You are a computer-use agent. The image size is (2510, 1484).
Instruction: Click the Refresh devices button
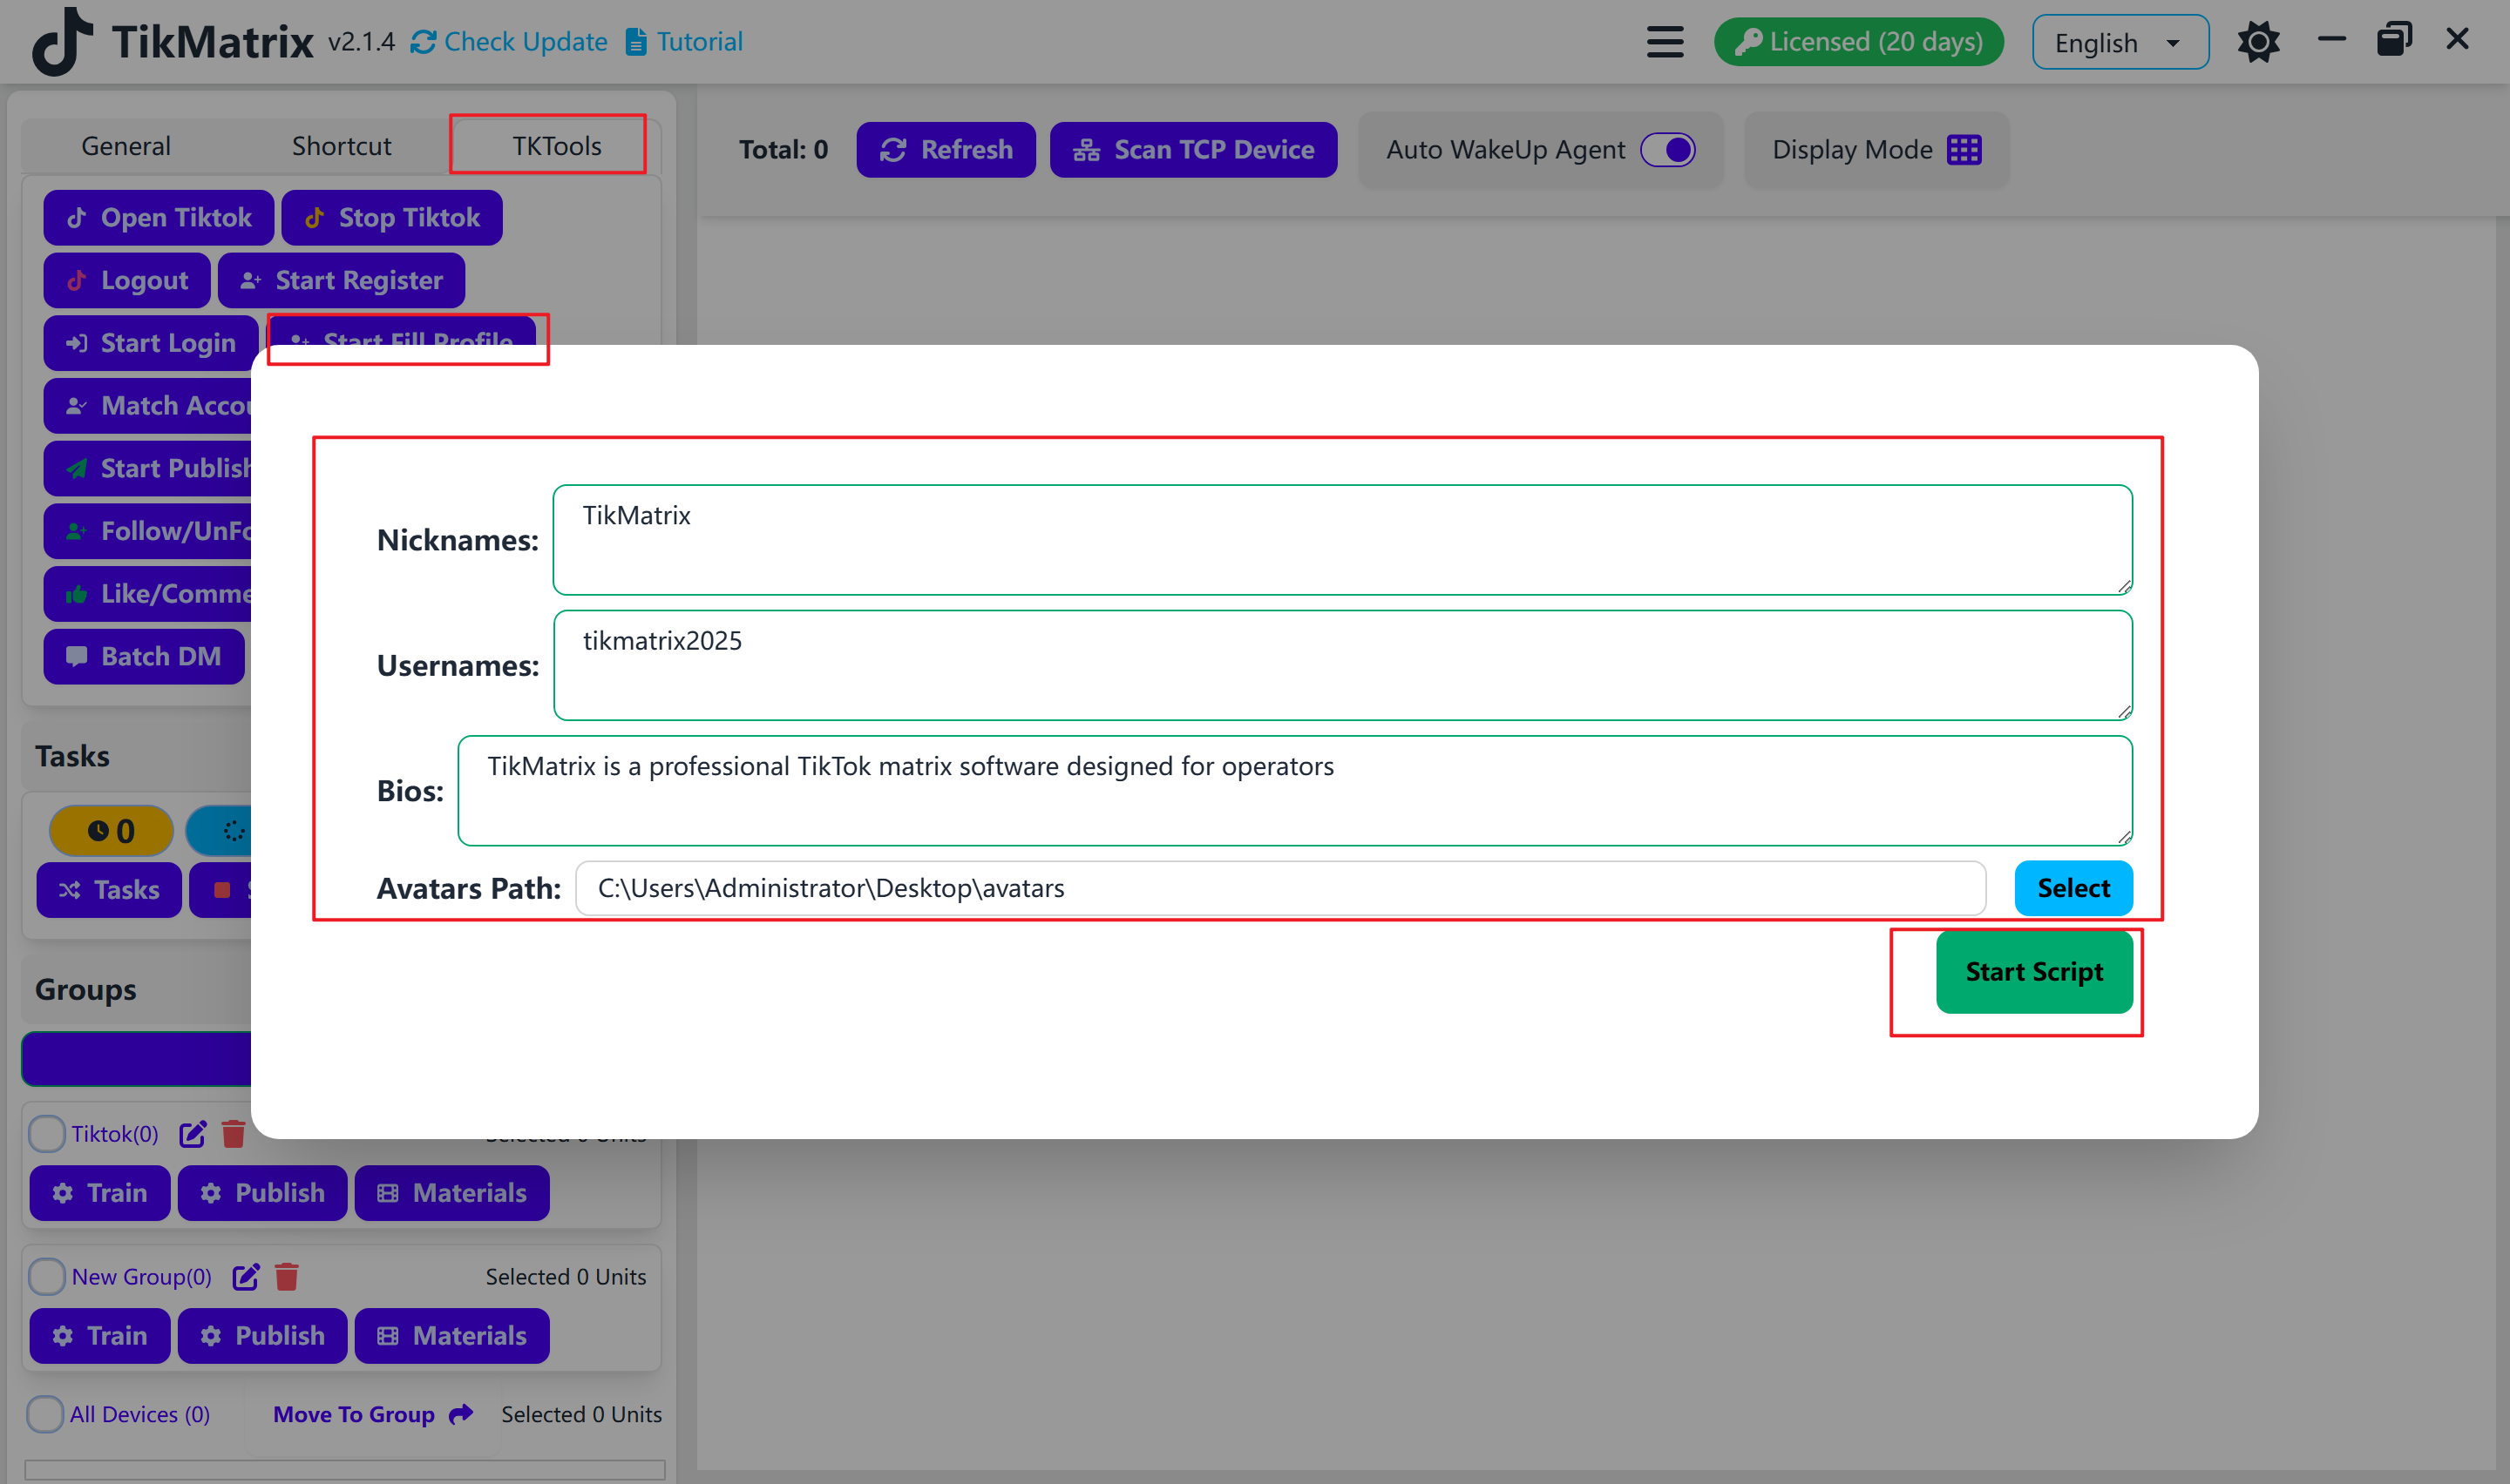pyautogui.click(x=946, y=150)
